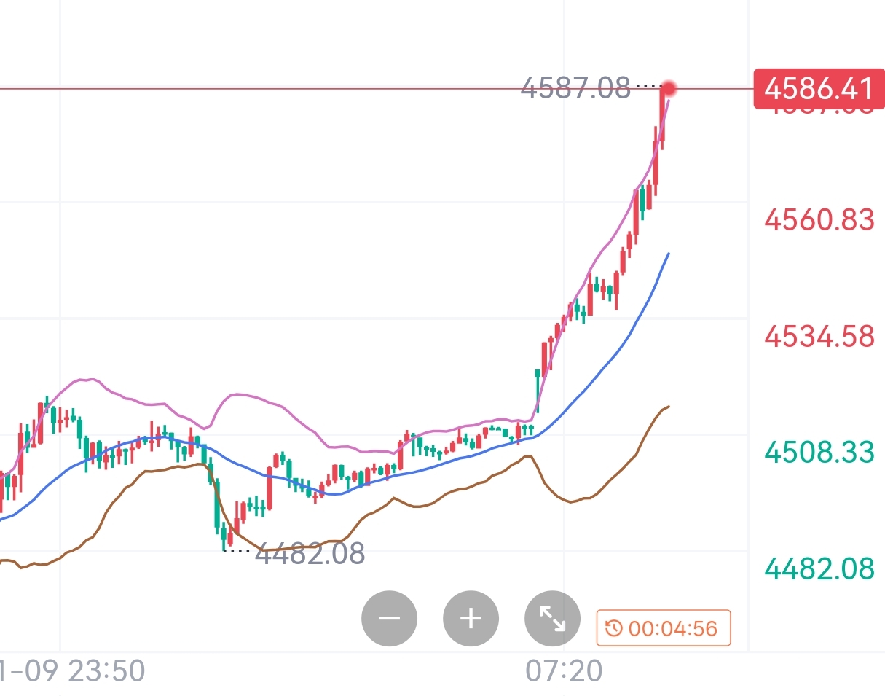Screen dimensions: 885x696
Task: Select the 4534.58 price axis label
Action: (819, 336)
